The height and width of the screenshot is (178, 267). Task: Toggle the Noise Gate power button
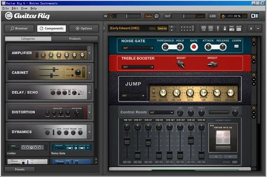click(x=254, y=39)
